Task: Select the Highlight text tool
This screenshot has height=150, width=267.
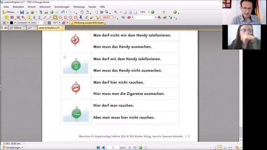Action: 29,17
